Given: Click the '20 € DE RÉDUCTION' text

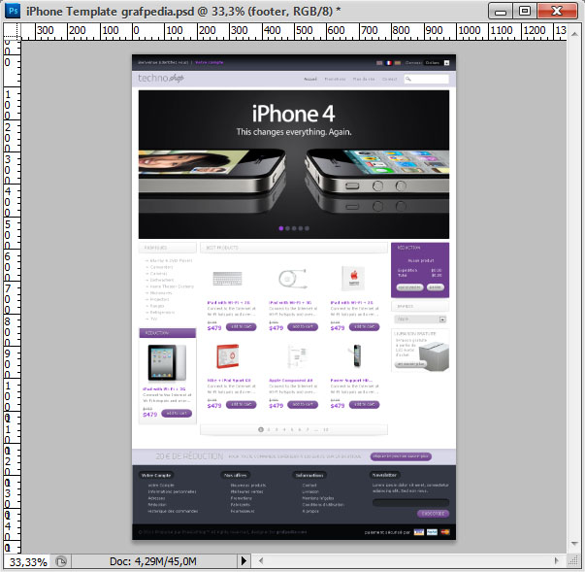Looking at the screenshot, I should [189, 456].
